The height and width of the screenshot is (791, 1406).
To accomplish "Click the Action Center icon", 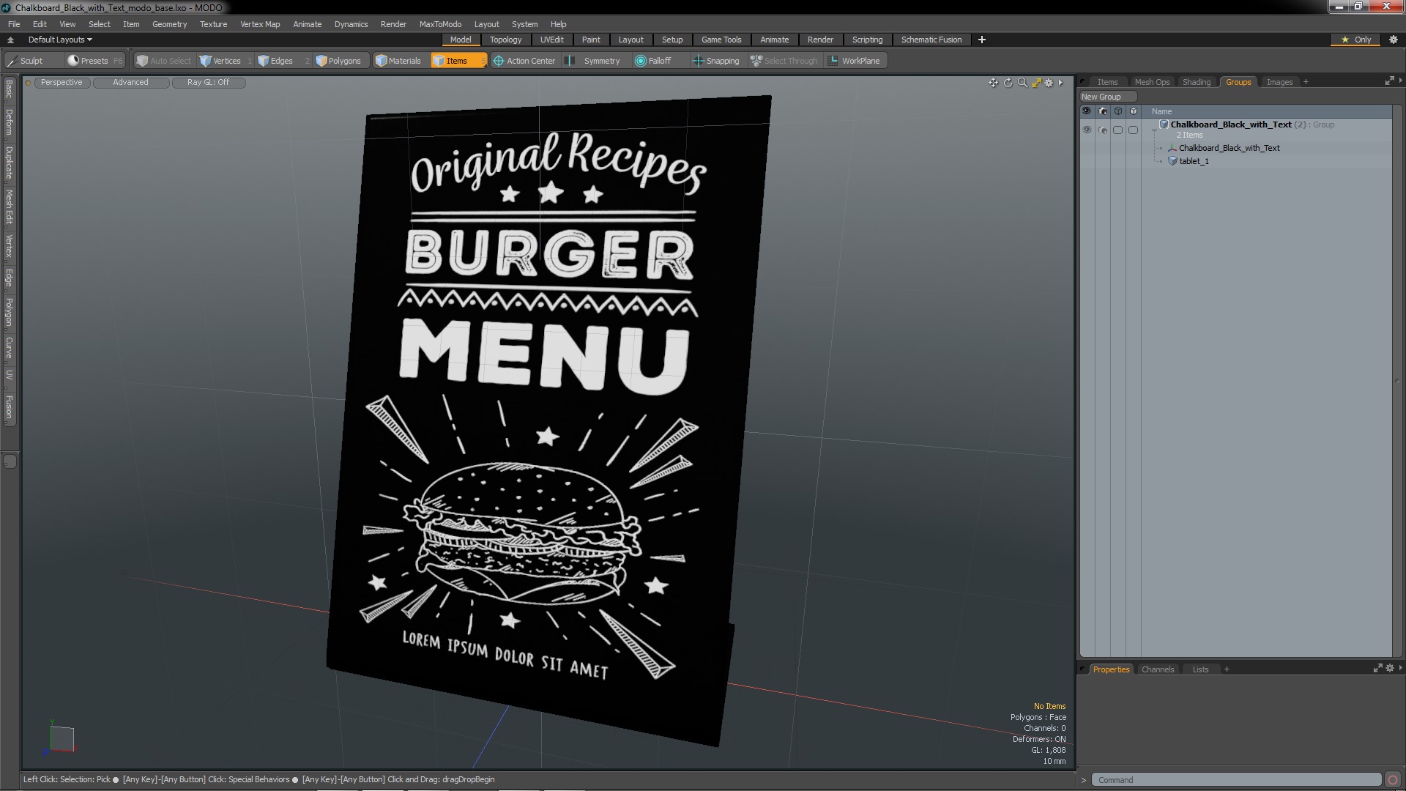I will (499, 61).
